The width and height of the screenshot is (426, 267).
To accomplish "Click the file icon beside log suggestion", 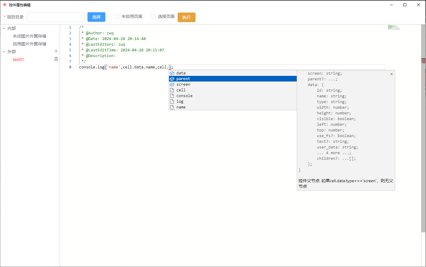I will coord(172,102).
